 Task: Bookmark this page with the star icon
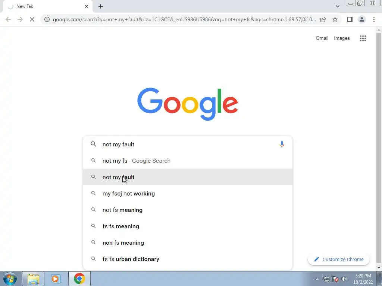pos(335,19)
